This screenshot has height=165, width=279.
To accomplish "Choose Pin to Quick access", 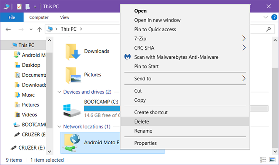I will 185,29.
